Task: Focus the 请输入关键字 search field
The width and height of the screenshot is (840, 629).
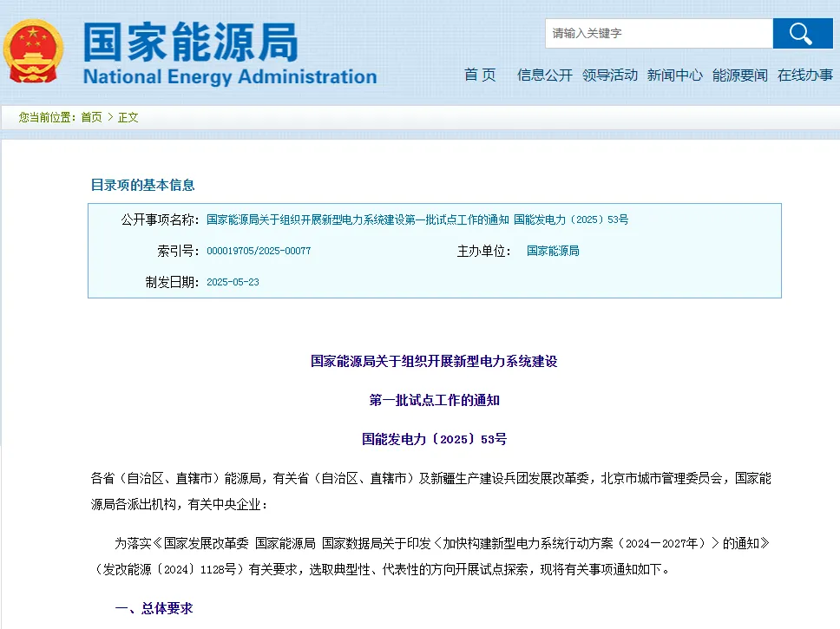Action: (658, 34)
